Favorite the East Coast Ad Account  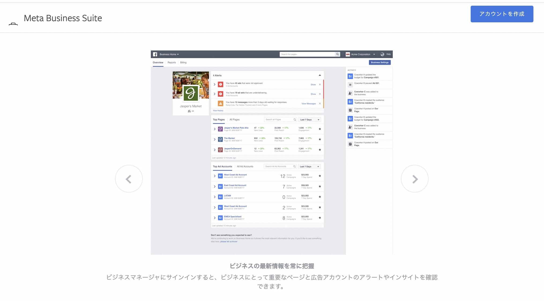pyautogui.click(x=320, y=186)
